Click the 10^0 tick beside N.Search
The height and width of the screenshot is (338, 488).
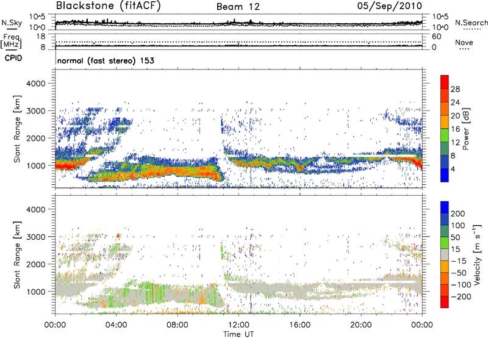(x=440, y=27)
